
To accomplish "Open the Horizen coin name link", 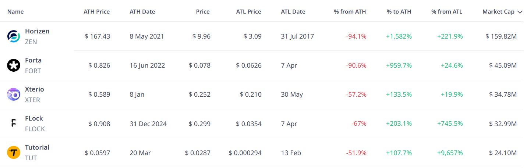I will 37,31.
